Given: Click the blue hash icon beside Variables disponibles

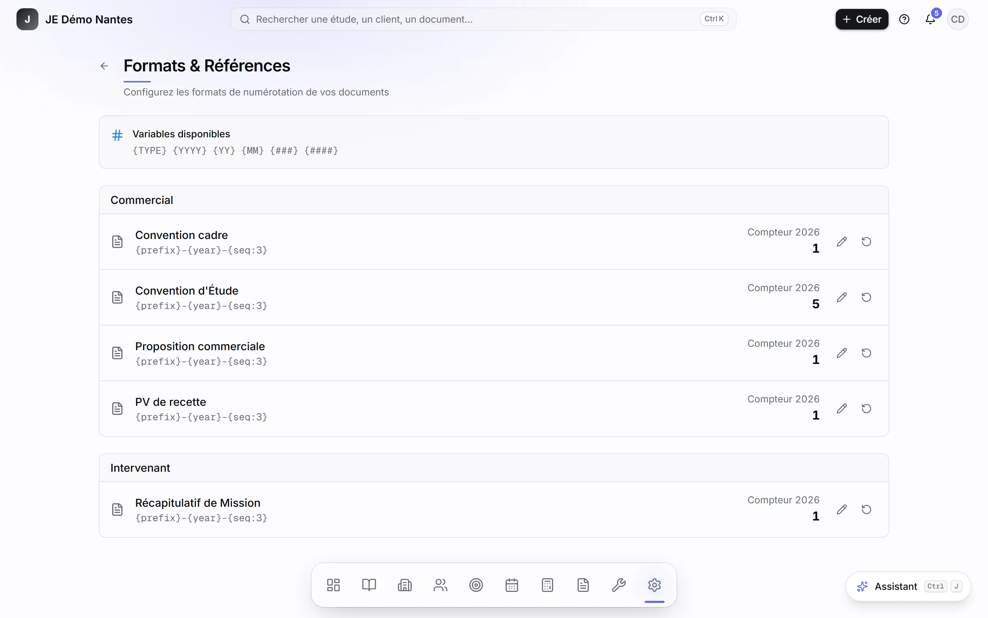Looking at the screenshot, I should (117, 135).
